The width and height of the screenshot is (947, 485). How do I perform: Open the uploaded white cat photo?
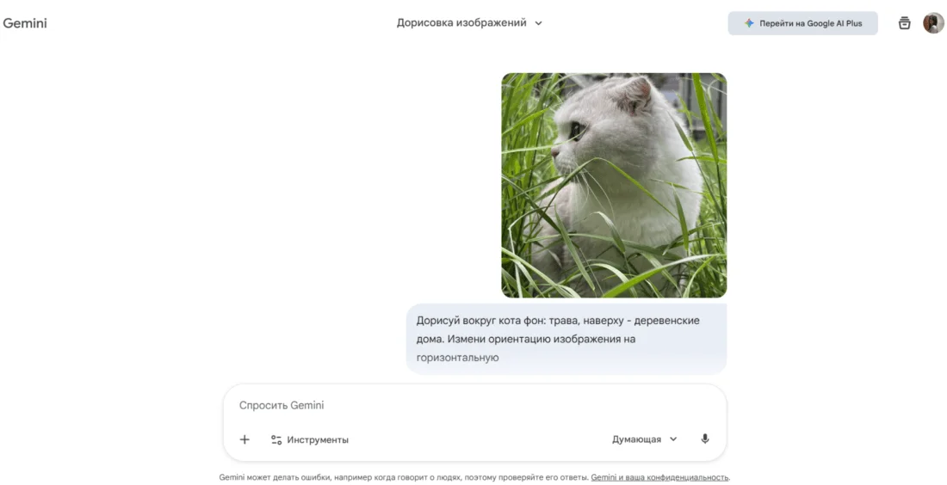click(x=614, y=185)
